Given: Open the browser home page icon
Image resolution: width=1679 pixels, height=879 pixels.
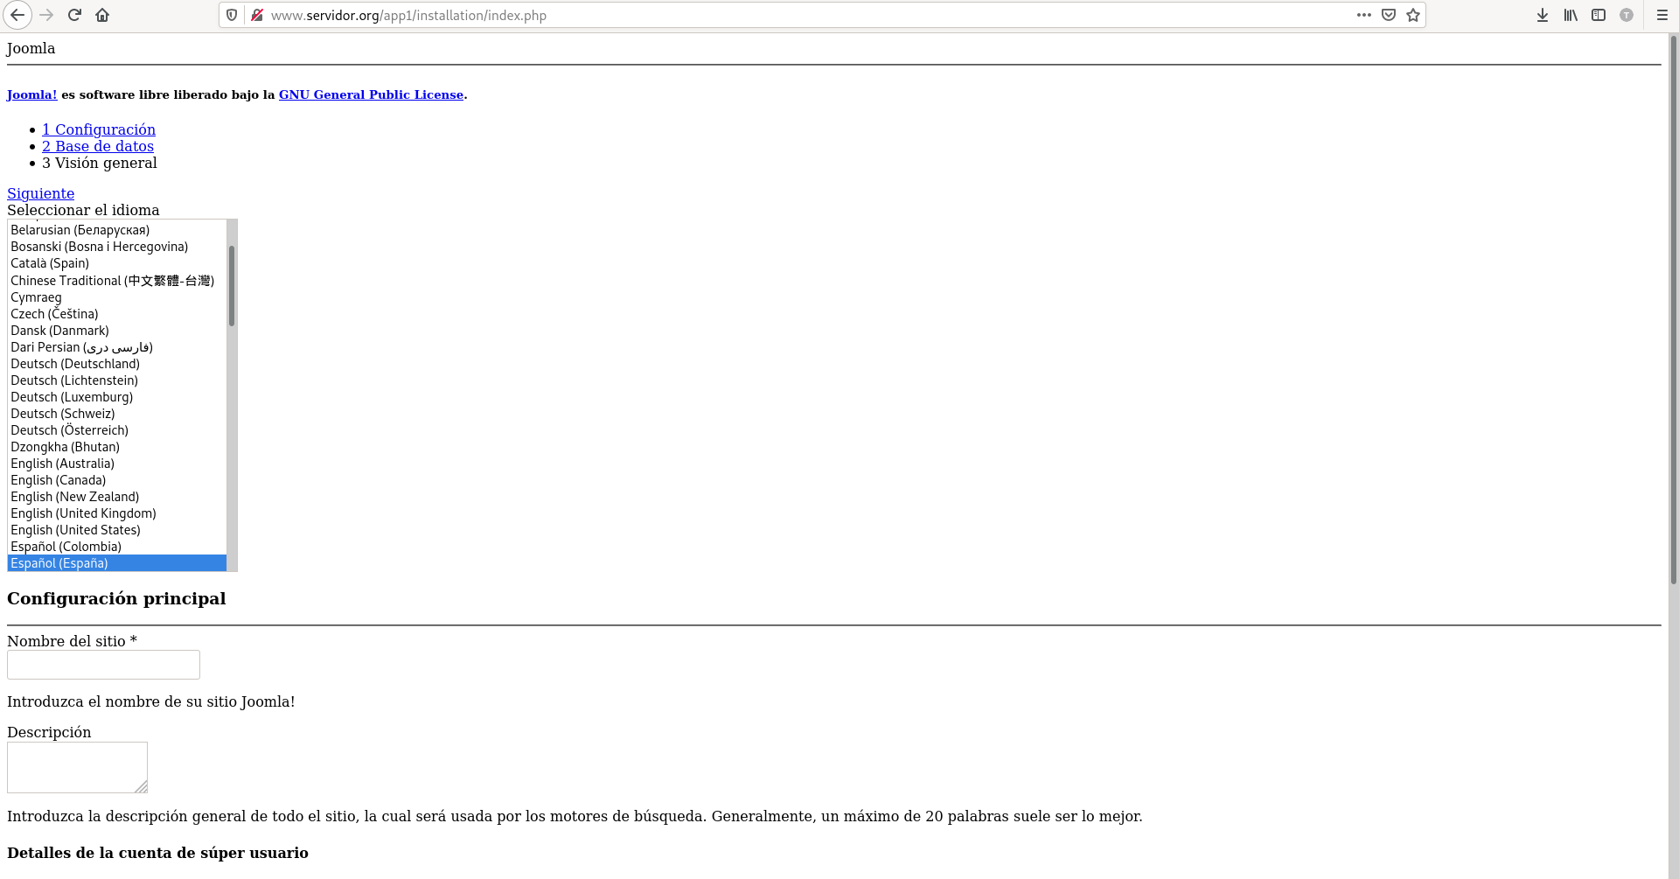Looking at the screenshot, I should (x=102, y=15).
